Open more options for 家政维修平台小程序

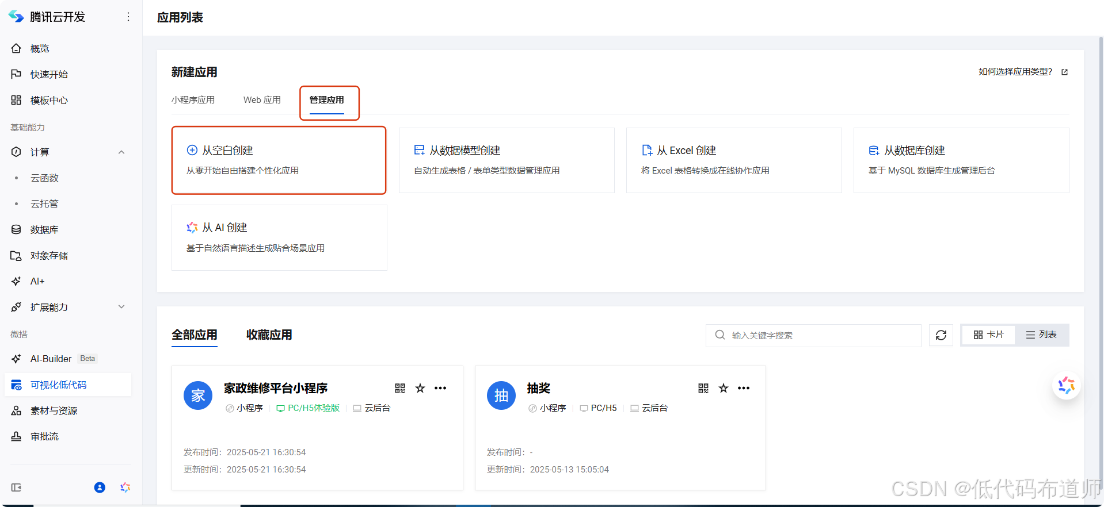pos(440,388)
